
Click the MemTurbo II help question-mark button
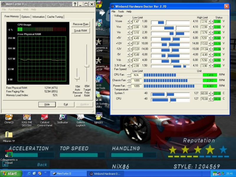pos(75,4)
